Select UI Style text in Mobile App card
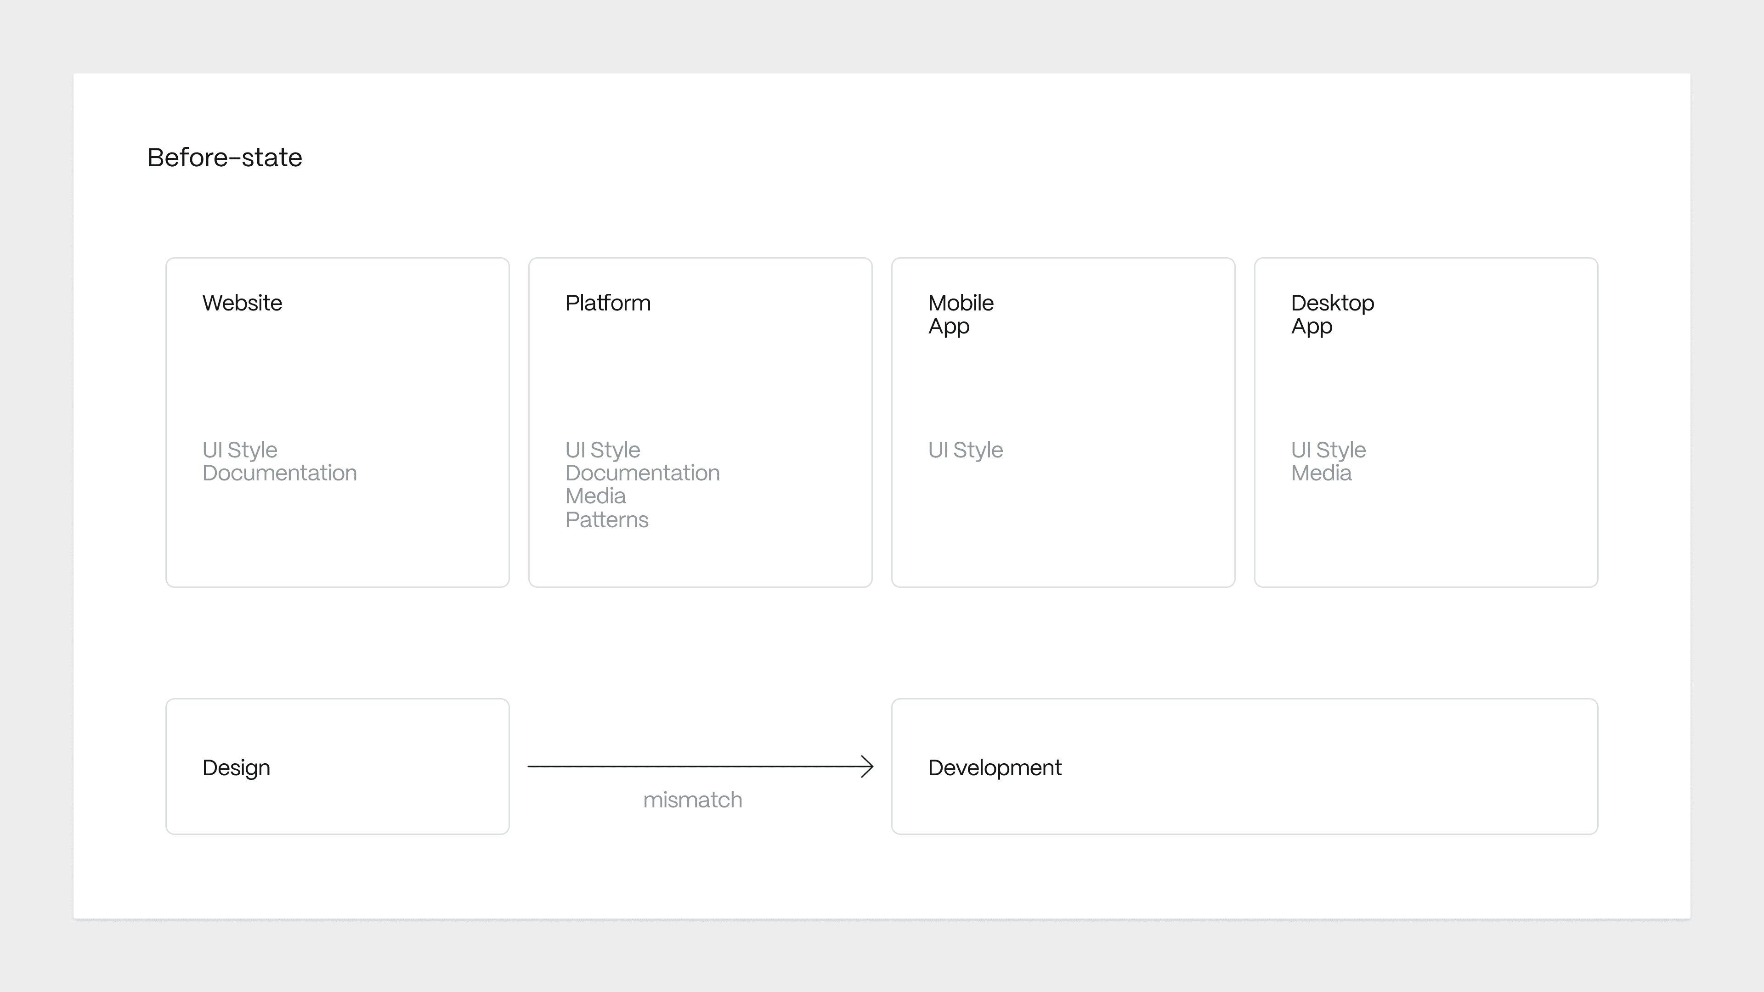Screen dimensions: 1764x992 [x=966, y=450]
